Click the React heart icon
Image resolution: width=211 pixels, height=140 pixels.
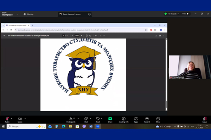(98, 119)
